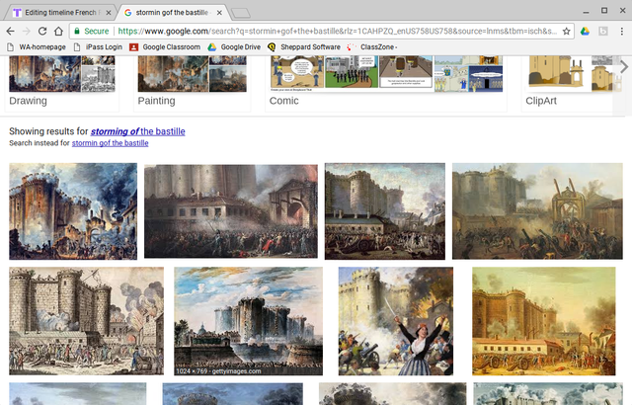Close the stormin gof the bastille tab
Viewport: 632px width, 405px height.
[x=219, y=13]
